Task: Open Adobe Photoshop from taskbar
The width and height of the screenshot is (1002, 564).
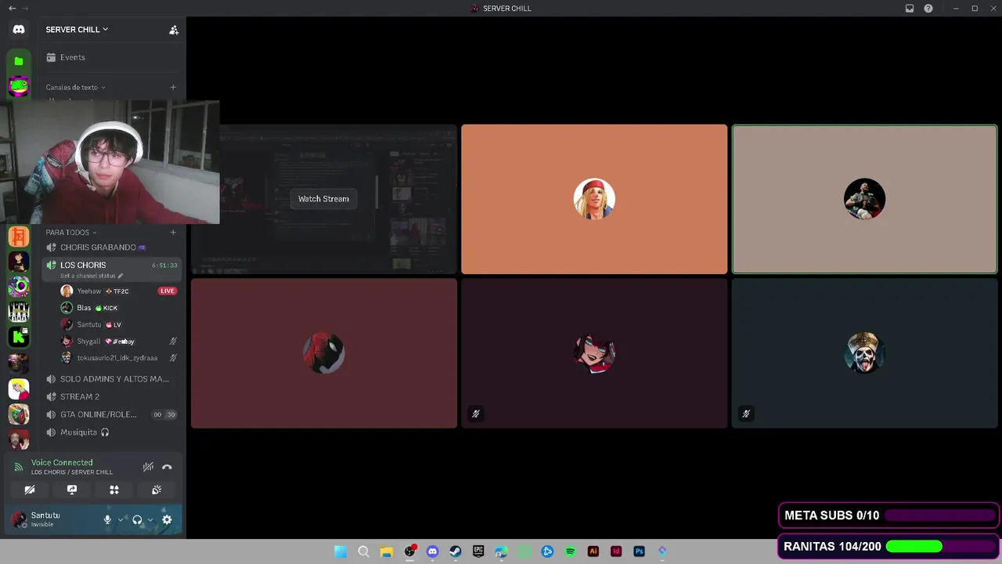Action: [x=640, y=551]
